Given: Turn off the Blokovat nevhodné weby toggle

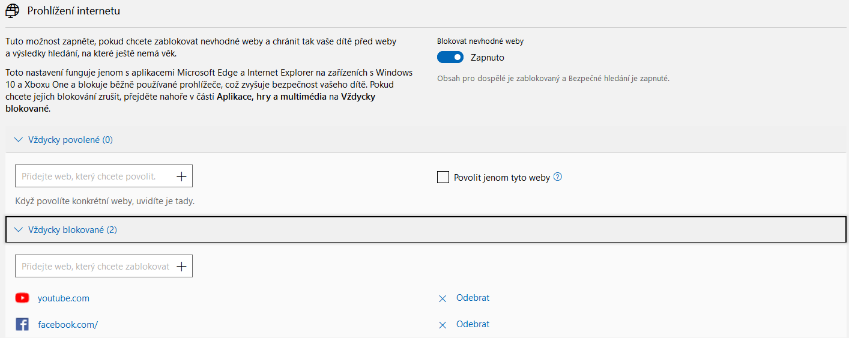Looking at the screenshot, I should (450, 58).
